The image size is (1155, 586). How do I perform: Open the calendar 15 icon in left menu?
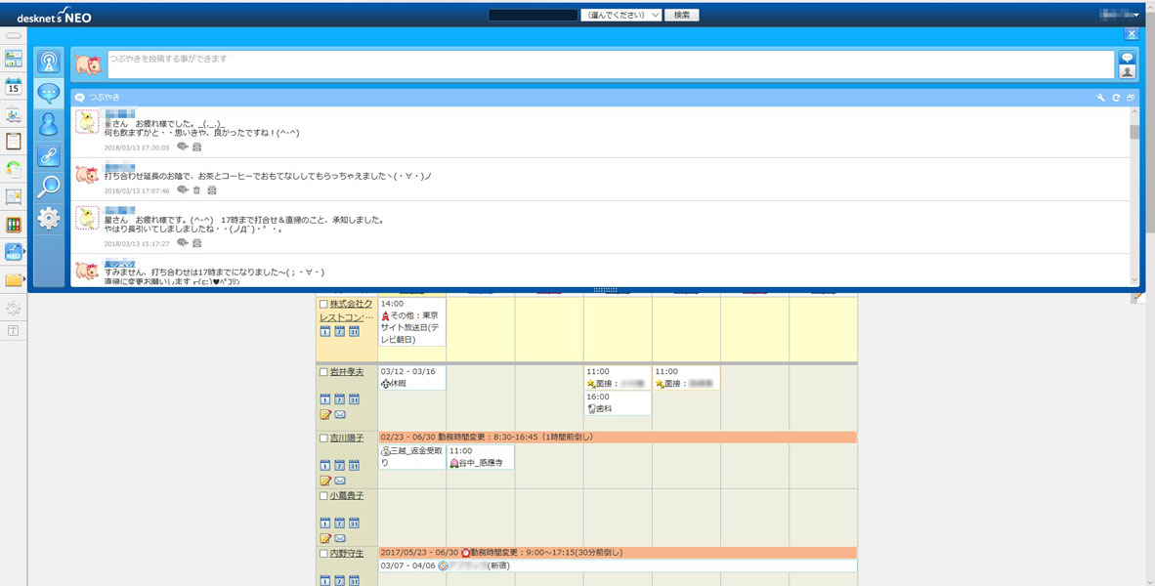[x=14, y=87]
